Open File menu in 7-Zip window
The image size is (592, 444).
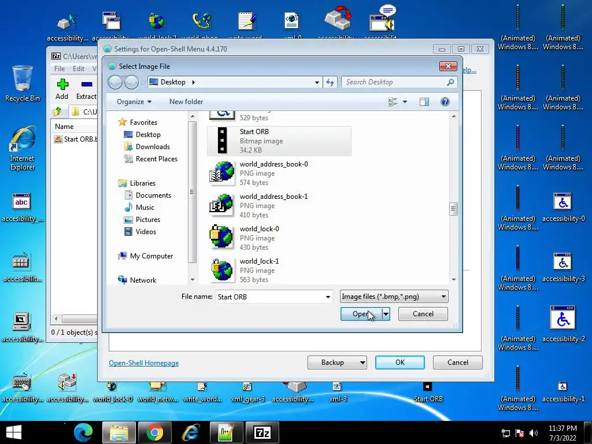point(60,69)
